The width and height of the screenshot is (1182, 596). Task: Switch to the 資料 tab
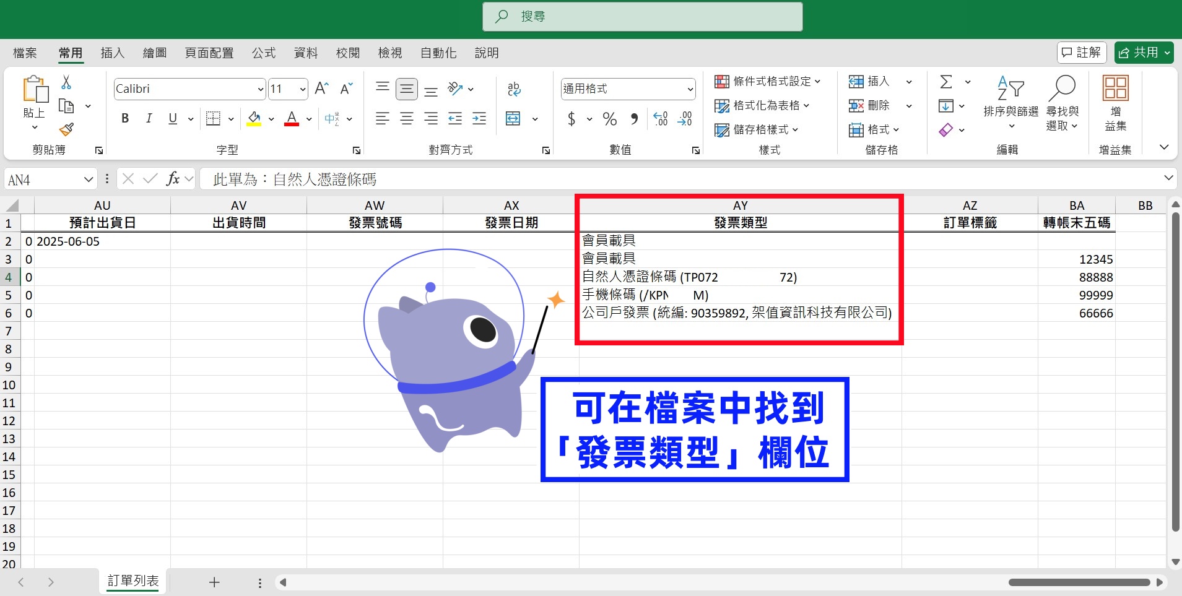306,53
